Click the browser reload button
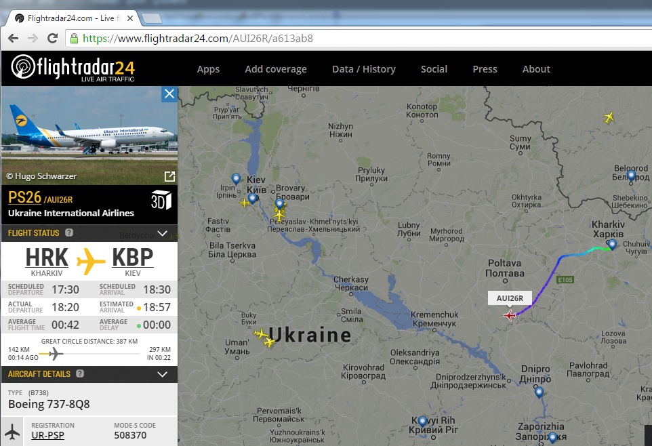Image resolution: width=652 pixels, height=446 pixels. click(x=52, y=38)
